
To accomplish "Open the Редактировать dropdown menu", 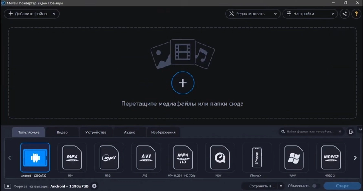I will pyautogui.click(x=252, y=14).
